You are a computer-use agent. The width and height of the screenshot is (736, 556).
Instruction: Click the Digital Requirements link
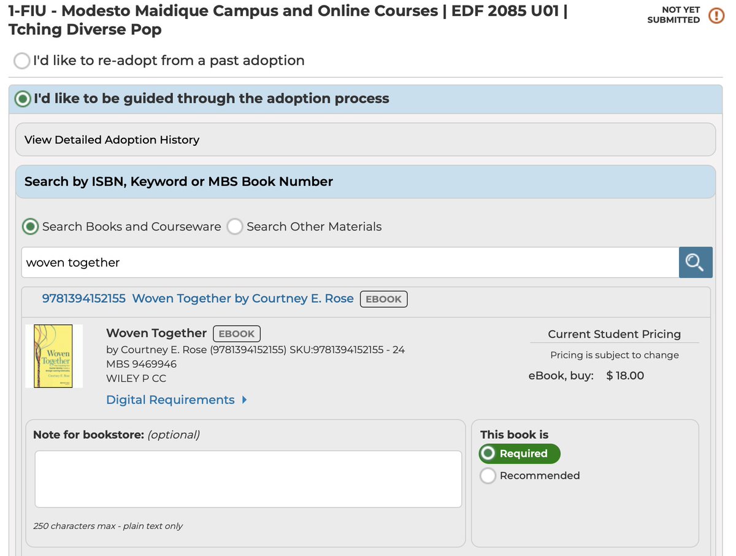click(x=171, y=400)
